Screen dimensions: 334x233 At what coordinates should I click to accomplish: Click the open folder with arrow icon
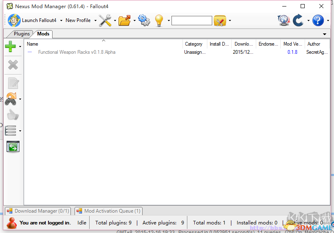pos(125,20)
